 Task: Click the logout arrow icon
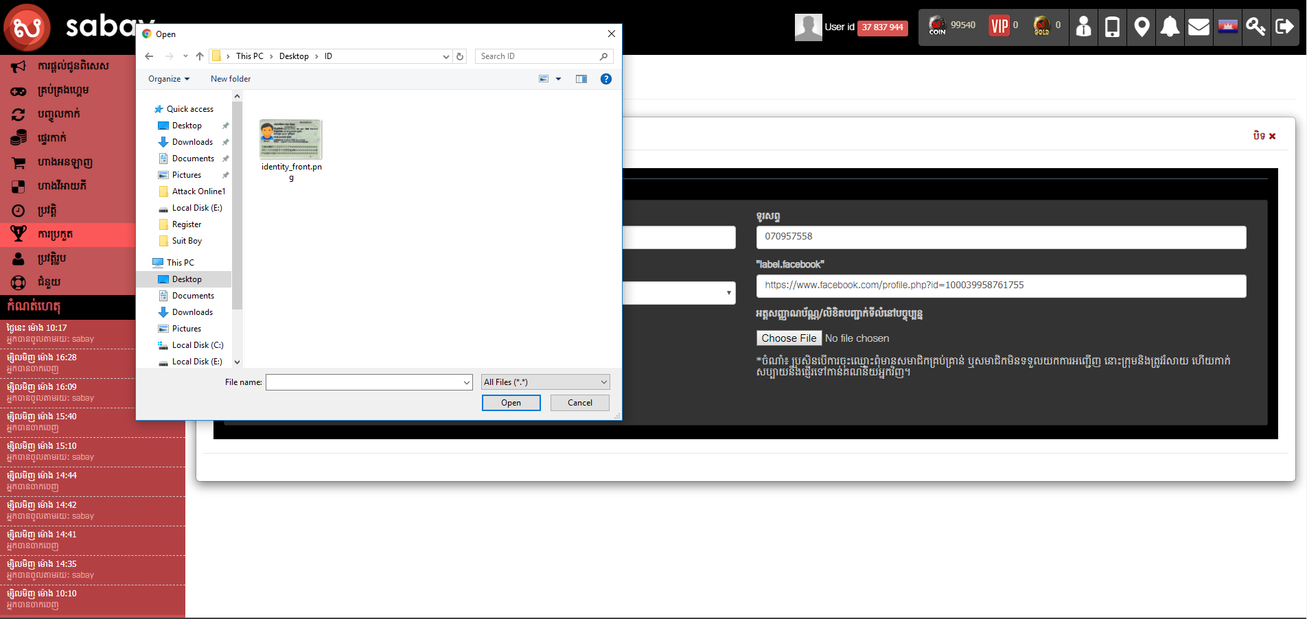[1284, 27]
